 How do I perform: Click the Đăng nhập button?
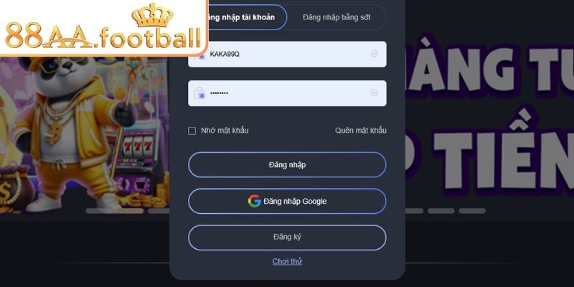point(287,165)
